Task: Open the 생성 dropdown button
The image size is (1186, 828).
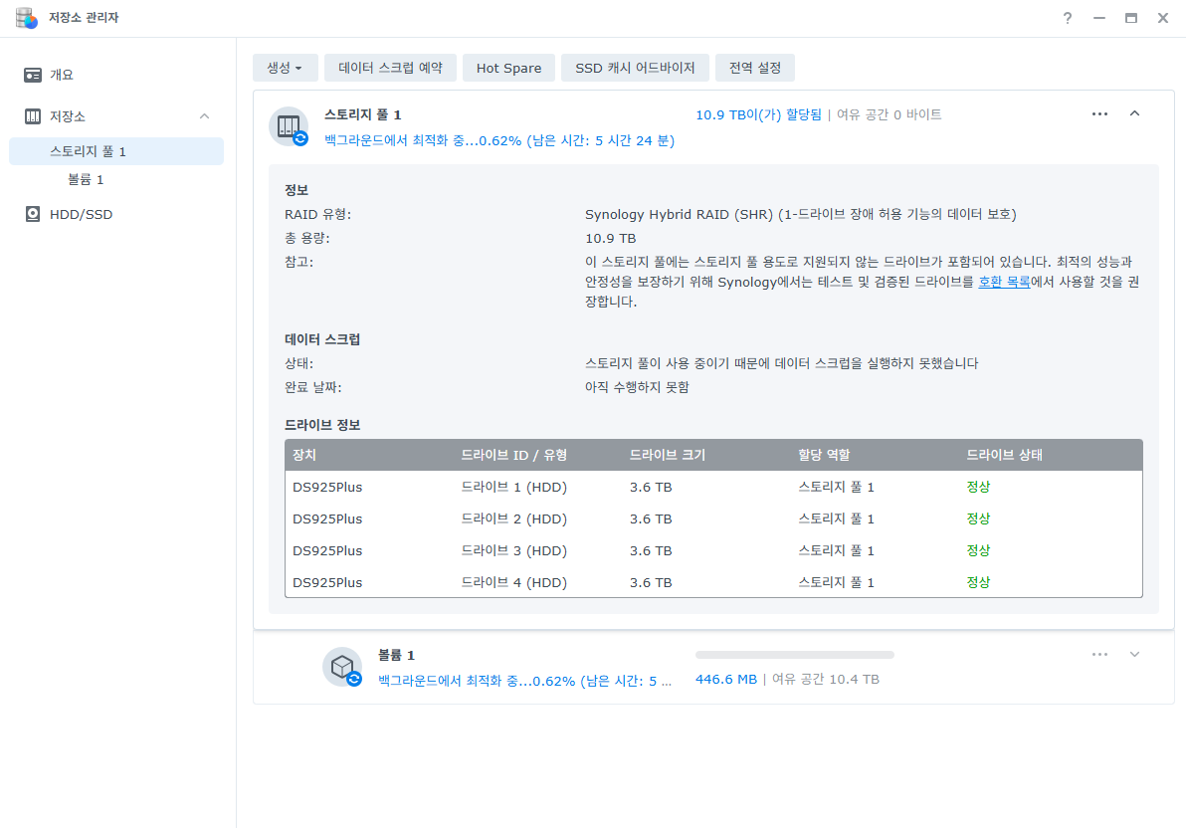Action: (285, 68)
